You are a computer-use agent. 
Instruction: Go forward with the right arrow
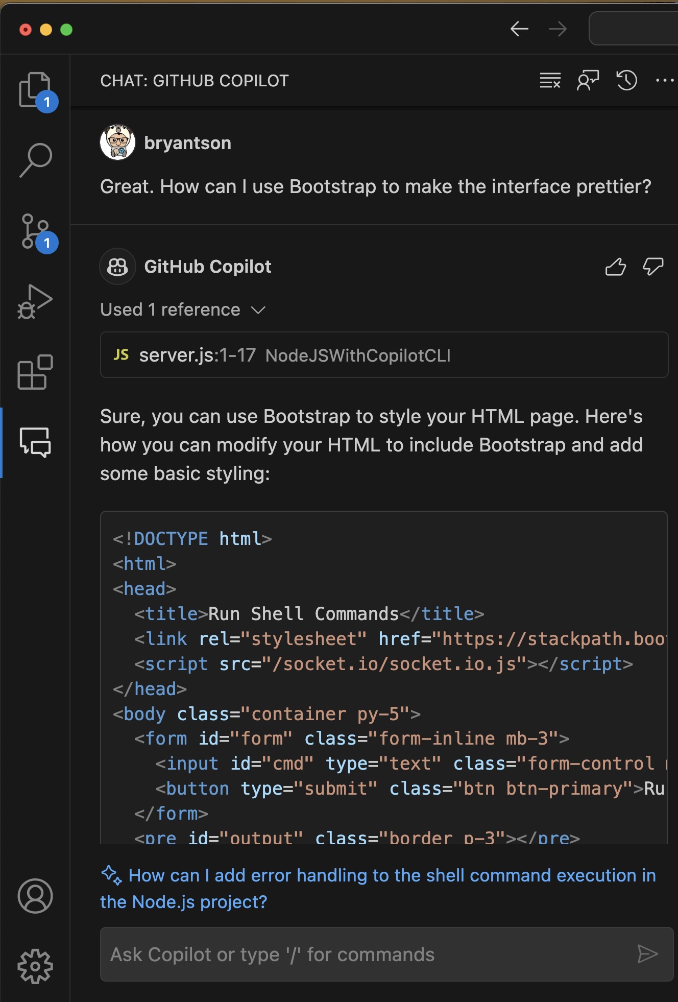558,29
